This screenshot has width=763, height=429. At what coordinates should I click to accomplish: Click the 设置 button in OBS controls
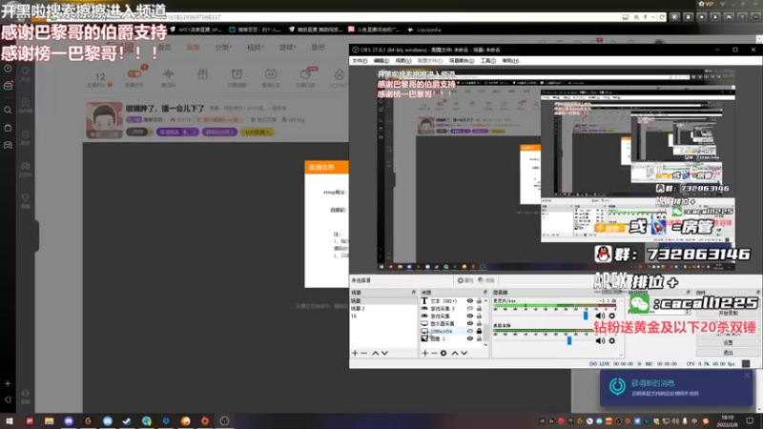pos(728,342)
